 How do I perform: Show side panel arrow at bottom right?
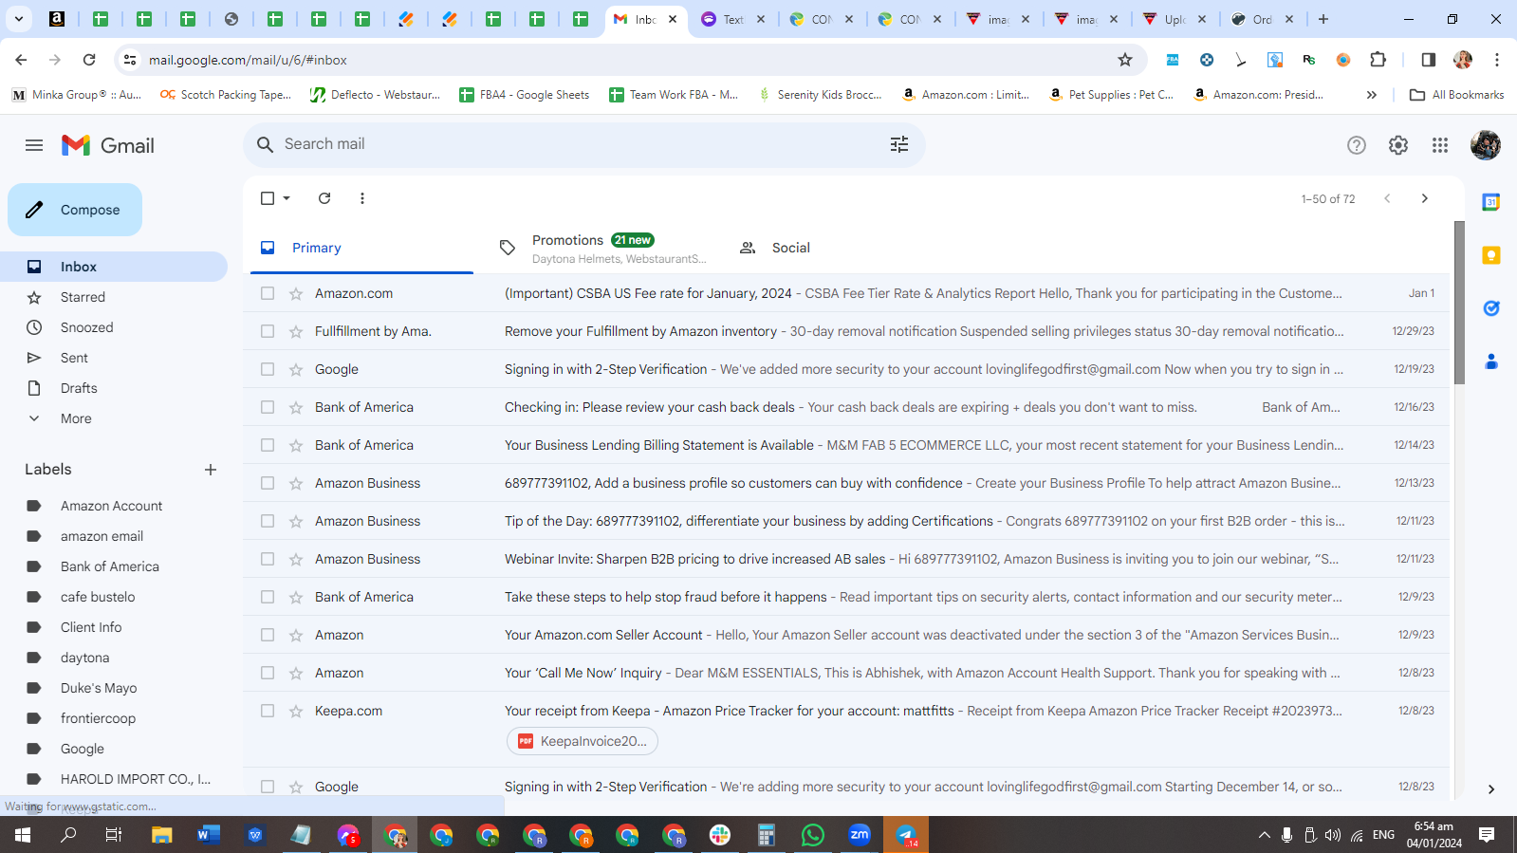tap(1491, 789)
